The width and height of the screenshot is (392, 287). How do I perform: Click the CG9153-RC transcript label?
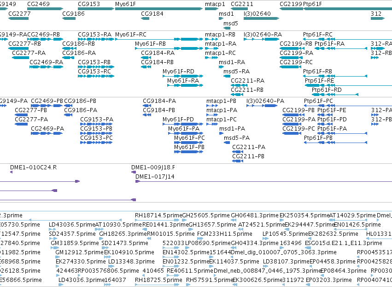[x=94, y=72]
